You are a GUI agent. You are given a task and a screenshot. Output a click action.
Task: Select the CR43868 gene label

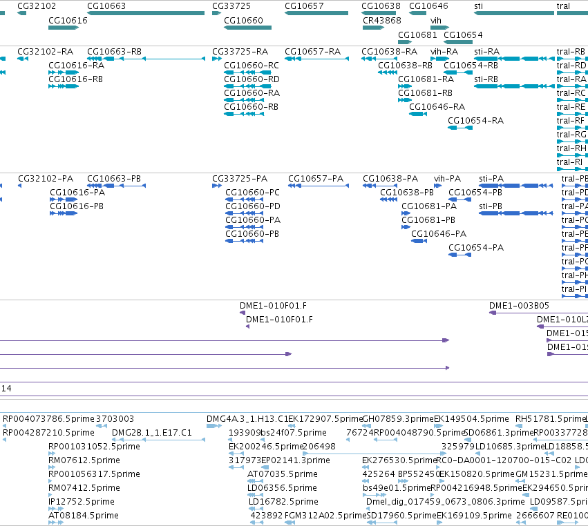[x=381, y=21]
